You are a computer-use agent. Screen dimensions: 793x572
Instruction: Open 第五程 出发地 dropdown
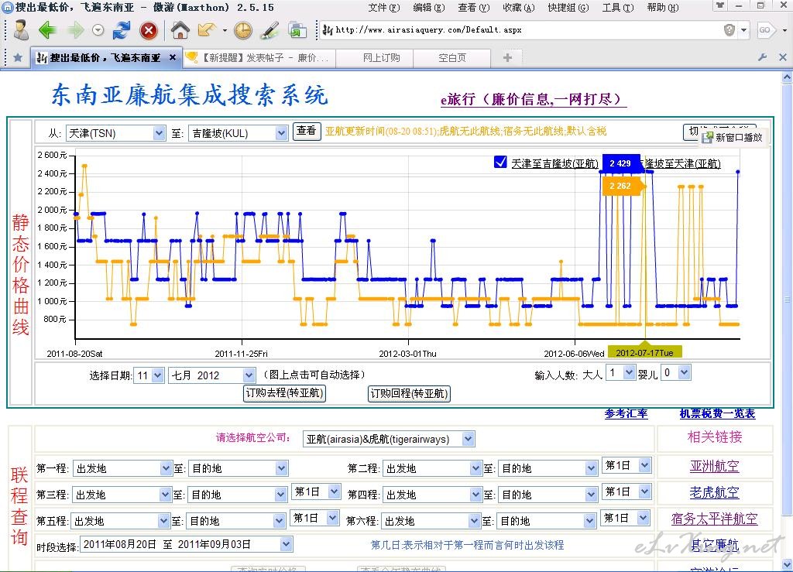pos(120,521)
